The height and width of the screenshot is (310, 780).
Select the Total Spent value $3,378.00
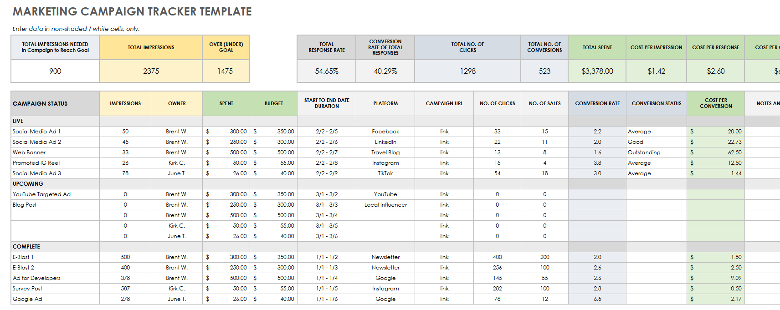pyautogui.click(x=597, y=71)
